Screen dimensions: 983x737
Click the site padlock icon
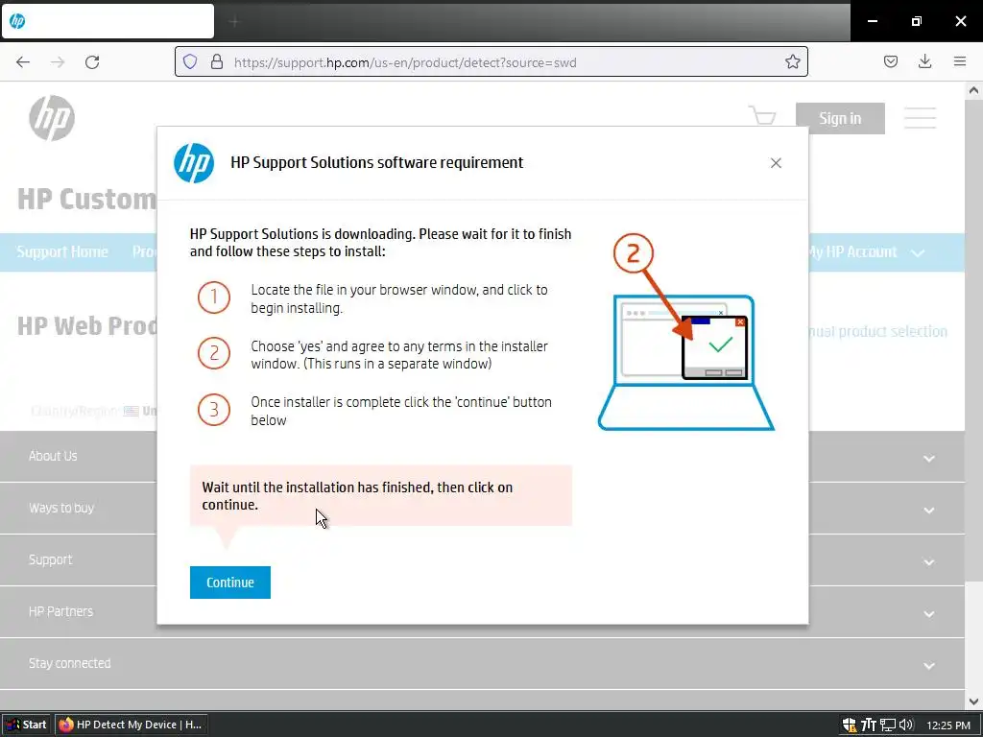[217, 61]
